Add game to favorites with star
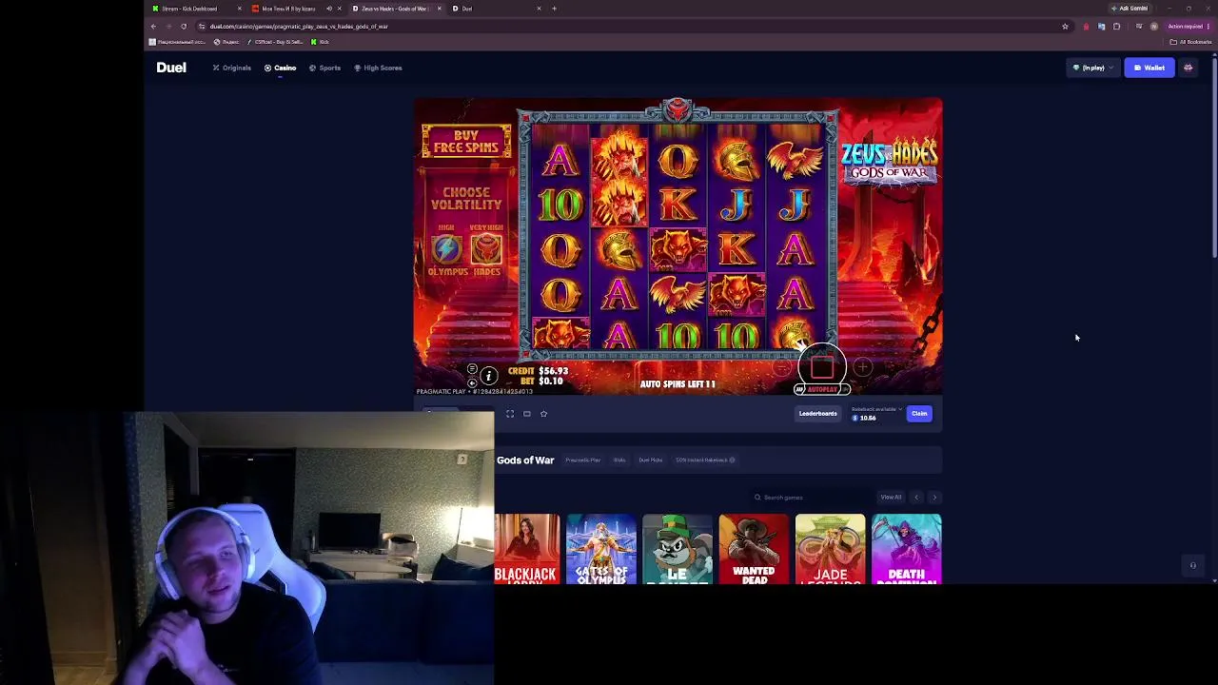 click(x=543, y=414)
